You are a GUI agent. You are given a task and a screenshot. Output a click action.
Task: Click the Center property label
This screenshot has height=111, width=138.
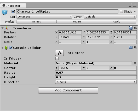(10, 68)
